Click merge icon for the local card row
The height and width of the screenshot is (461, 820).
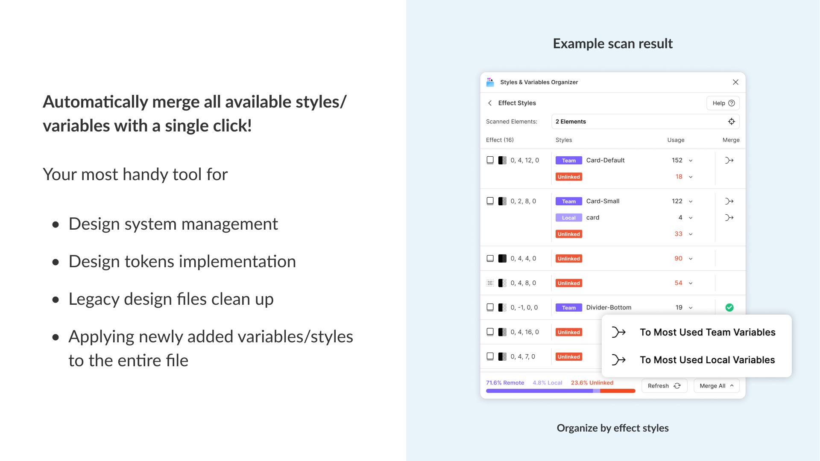tap(729, 218)
